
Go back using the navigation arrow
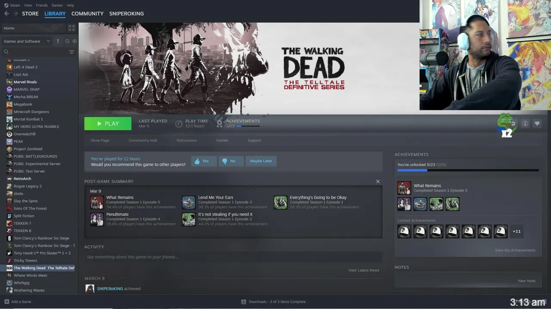click(x=6, y=14)
